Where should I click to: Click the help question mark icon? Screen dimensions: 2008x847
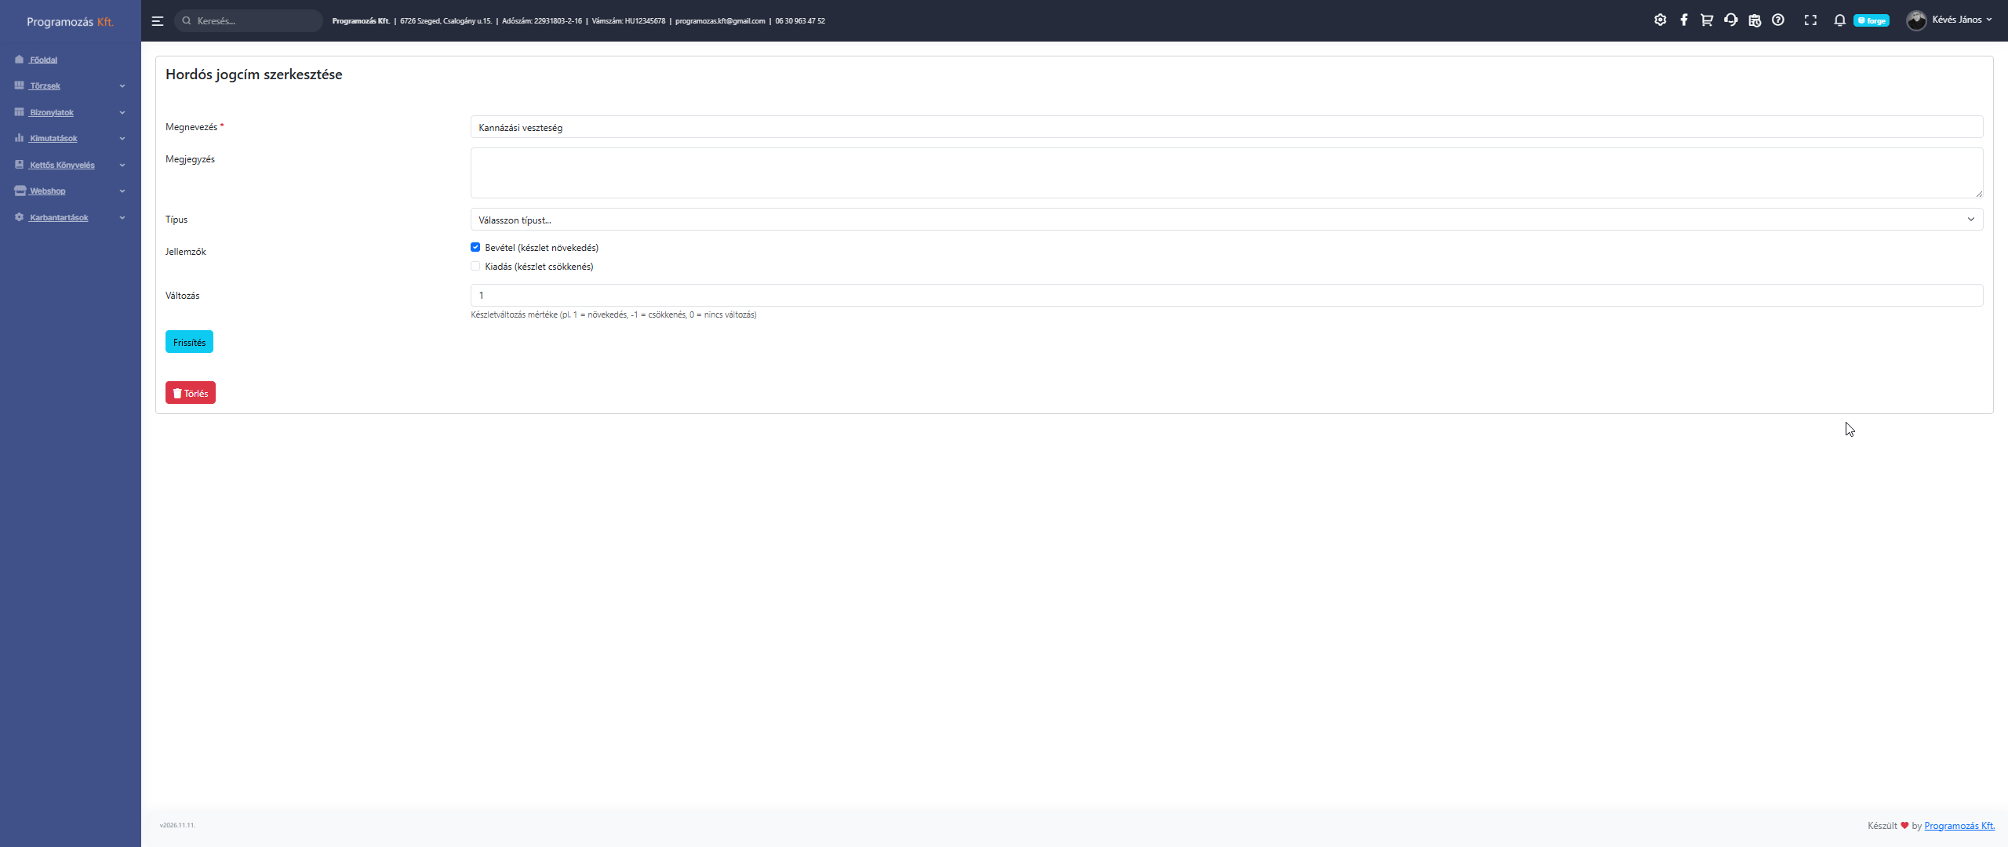[x=1778, y=20]
